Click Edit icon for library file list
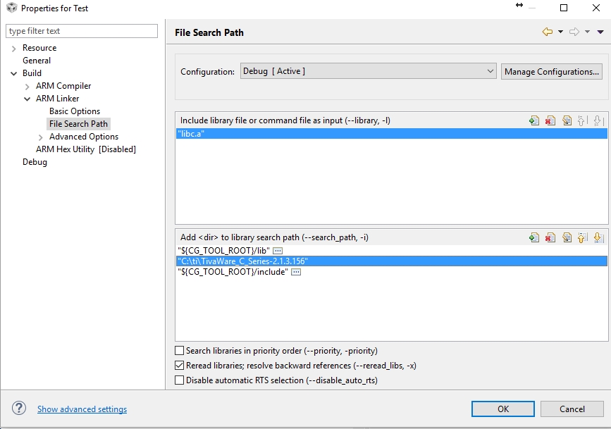611x429 pixels. pyautogui.click(x=567, y=120)
